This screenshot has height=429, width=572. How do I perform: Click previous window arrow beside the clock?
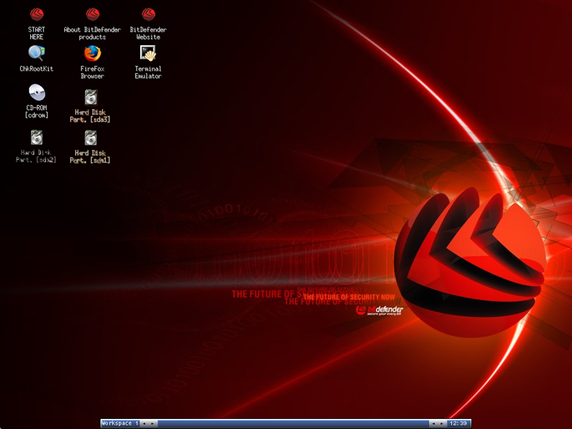[433, 423]
